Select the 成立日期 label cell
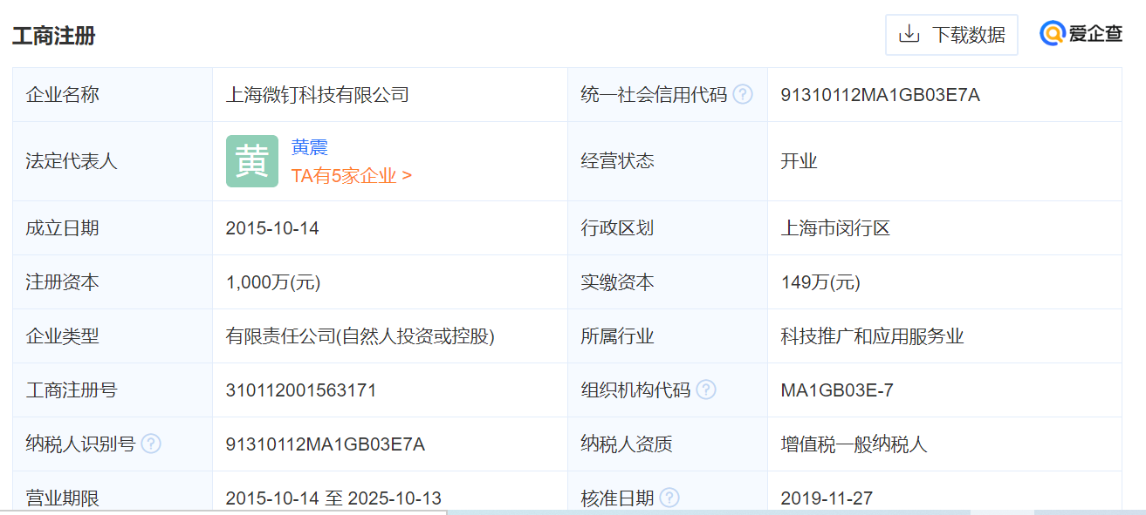 point(113,228)
